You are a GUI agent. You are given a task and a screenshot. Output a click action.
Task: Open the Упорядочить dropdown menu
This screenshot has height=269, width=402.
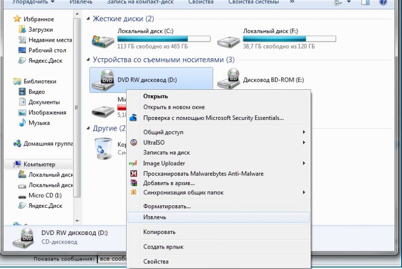[33, 2]
